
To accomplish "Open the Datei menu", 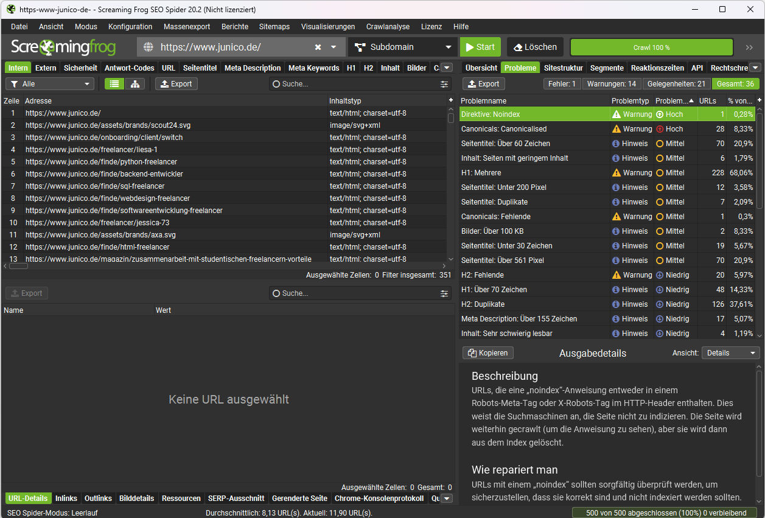I will point(19,27).
